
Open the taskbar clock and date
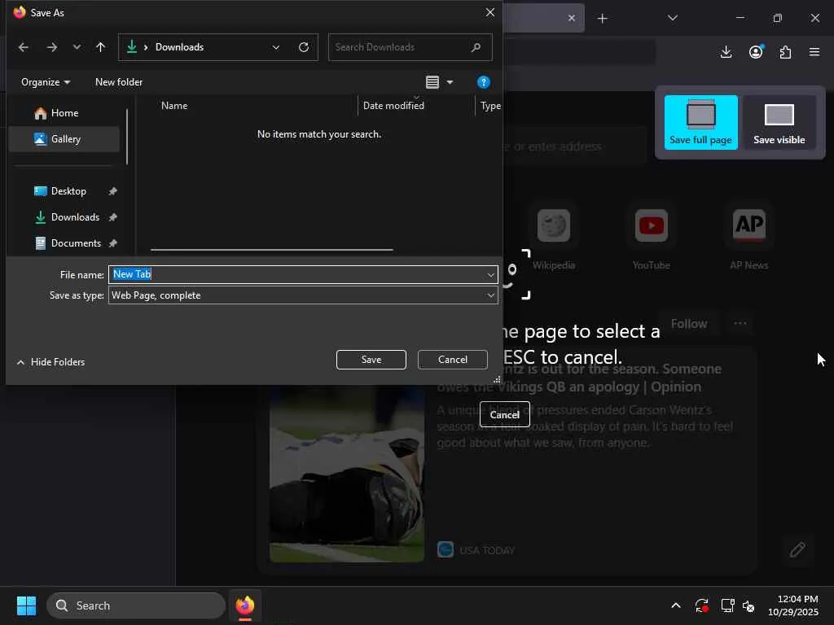pos(792,605)
